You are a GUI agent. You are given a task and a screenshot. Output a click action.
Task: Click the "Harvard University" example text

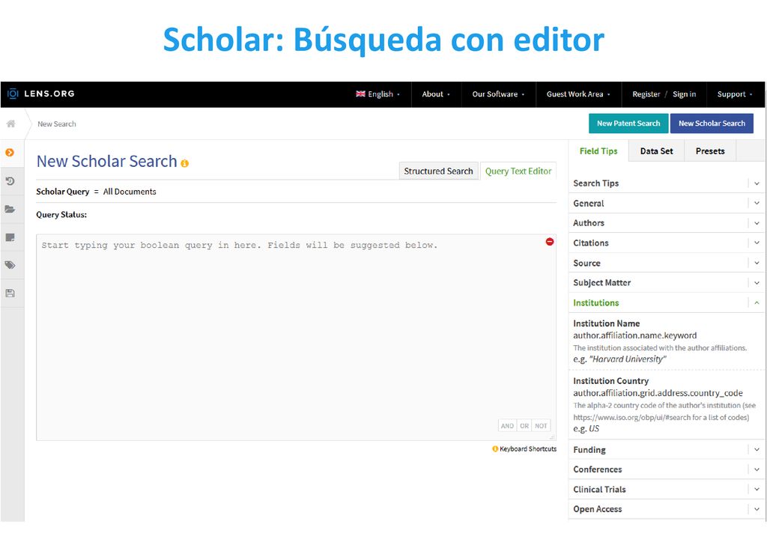pos(628,359)
